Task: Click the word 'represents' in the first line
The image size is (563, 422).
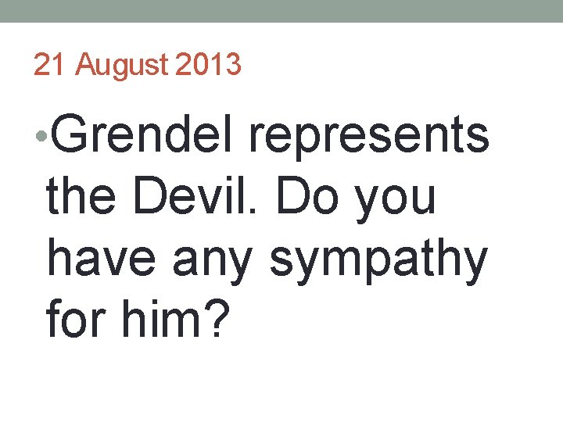Action: 369,138
